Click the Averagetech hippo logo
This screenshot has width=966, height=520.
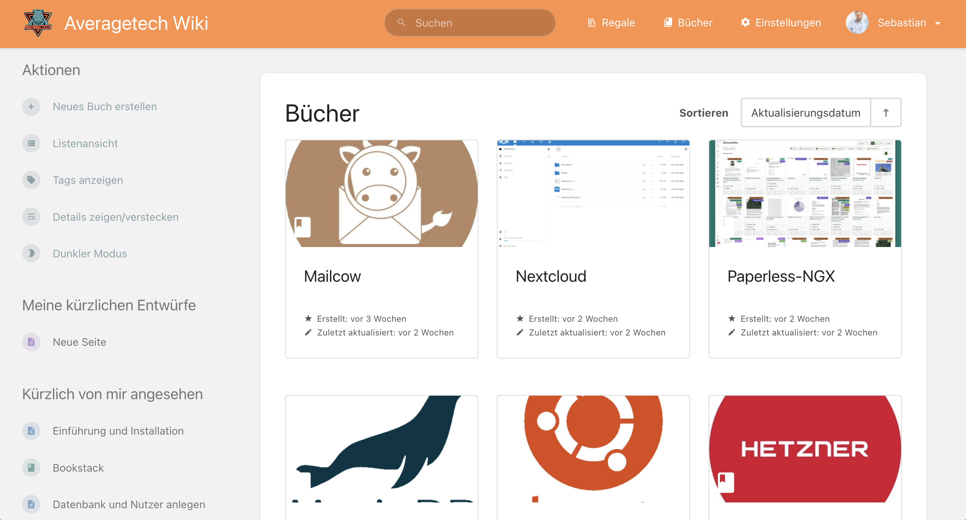(38, 23)
